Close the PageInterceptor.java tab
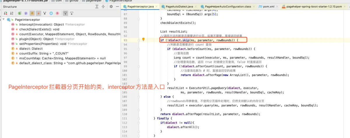 coord(156,6)
